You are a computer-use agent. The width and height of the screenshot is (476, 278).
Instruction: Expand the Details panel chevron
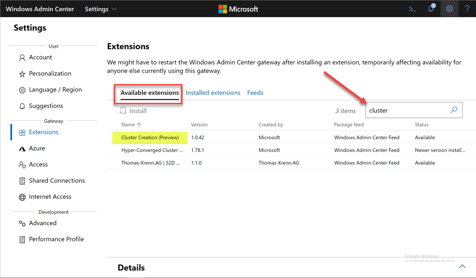tap(462, 266)
